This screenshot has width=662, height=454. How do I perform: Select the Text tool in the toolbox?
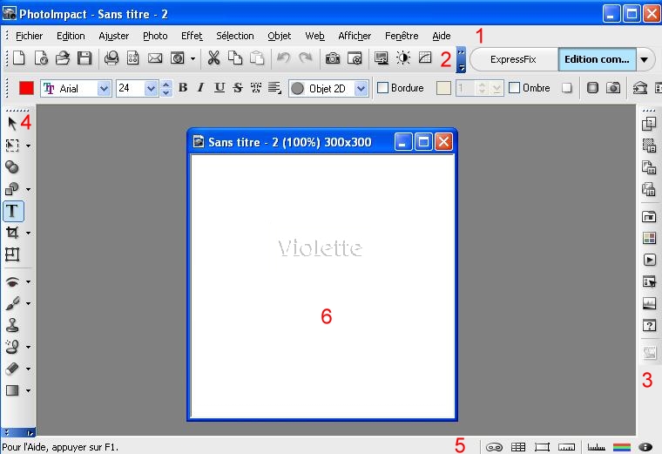click(13, 211)
